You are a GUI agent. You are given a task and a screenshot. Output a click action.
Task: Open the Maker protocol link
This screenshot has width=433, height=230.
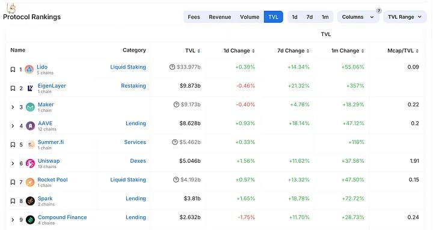pos(46,104)
